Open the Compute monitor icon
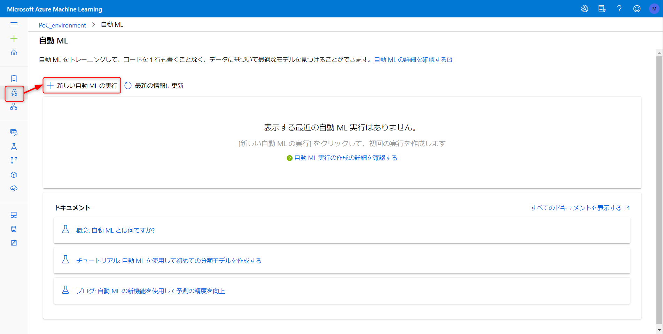This screenshot has height=334, width=663. [14, 215]
